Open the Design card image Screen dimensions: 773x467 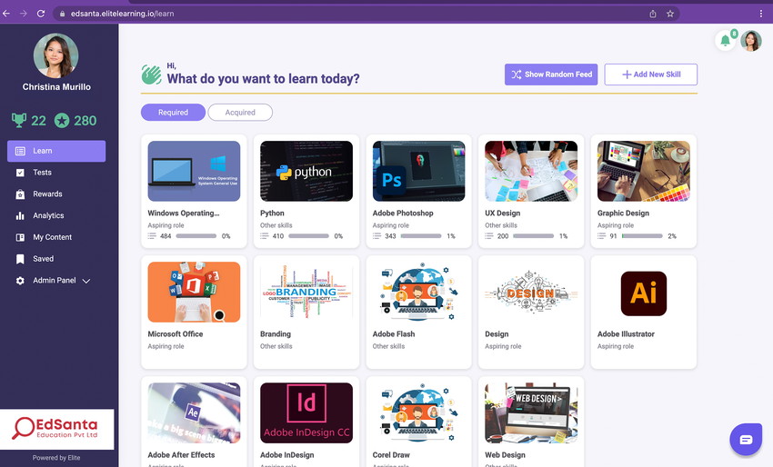tap(531, 292)
